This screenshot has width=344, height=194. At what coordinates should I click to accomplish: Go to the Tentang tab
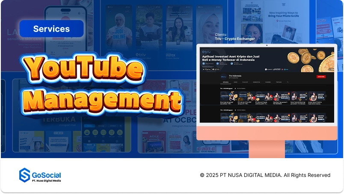tap(279, 82)
